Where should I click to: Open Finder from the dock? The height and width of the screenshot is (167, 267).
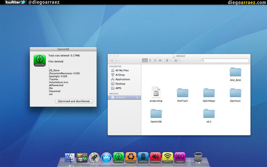[x=70, y=157]
